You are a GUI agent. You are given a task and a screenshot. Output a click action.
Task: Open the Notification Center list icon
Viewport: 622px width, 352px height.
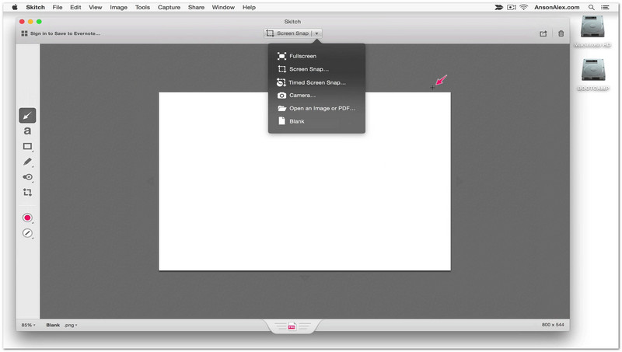pos(605,7)
